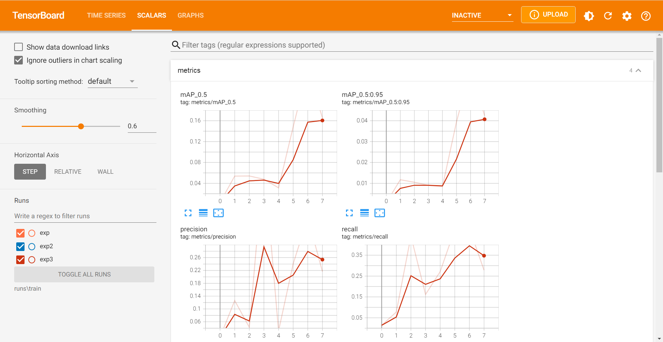
Task: Select only exp run via radio button
Action: tap(32, 233)
